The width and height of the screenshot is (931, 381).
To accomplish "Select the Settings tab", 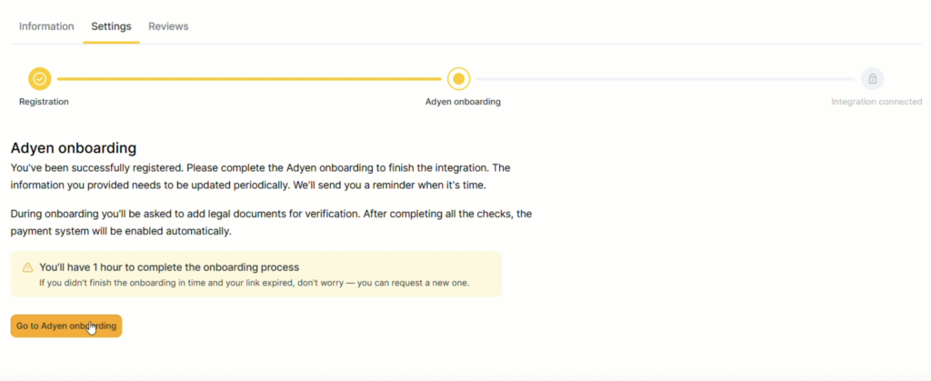I will 111,26.
